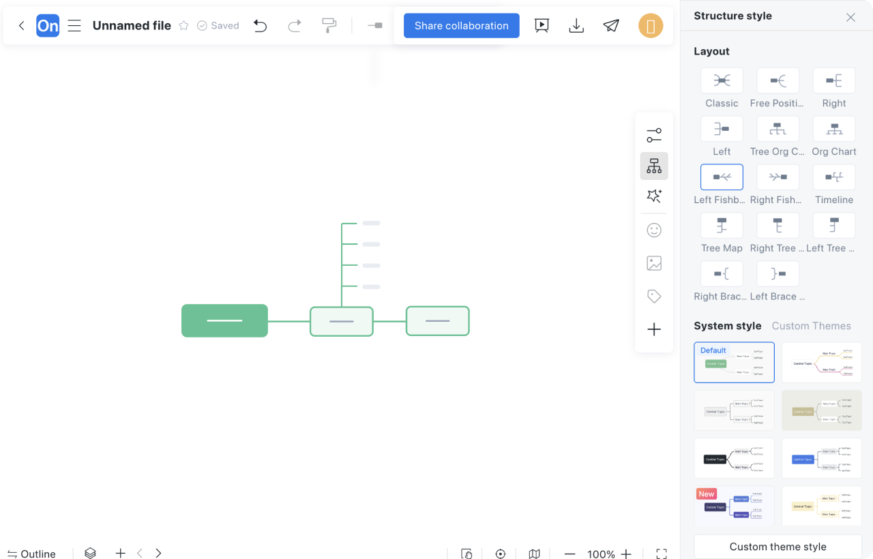Star the Unnamed file as favorite
Viewport: 873px width, 559px height.
(x=183, y=26)
